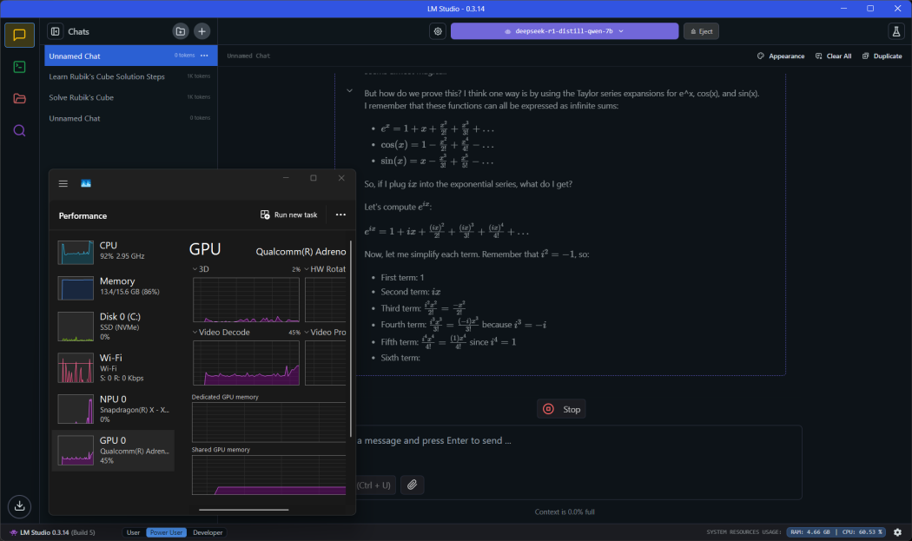This screenshot has height=541, width=912.
Task: Open the Chat view in the sidebar
Action: point(19,35)
